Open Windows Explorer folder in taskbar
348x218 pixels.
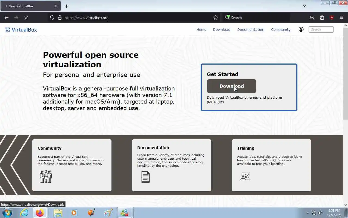point(58,213)
